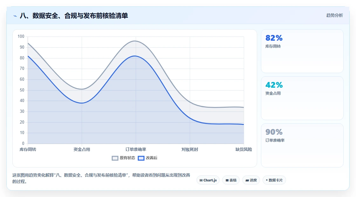Click the 趋势分析 label in the header
The width and height of the screenshot is (356, 197).
tap(335, 16)
